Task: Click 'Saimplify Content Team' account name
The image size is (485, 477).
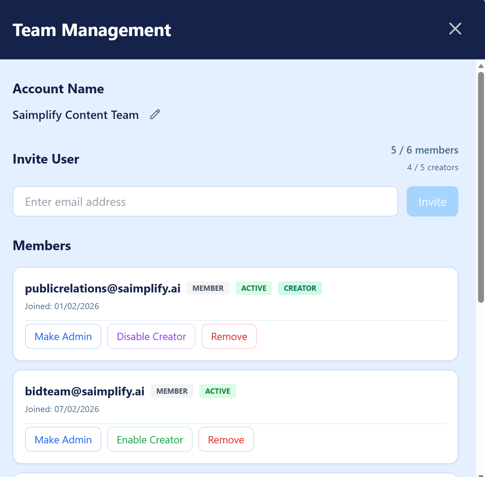Action: coord(76,115)
